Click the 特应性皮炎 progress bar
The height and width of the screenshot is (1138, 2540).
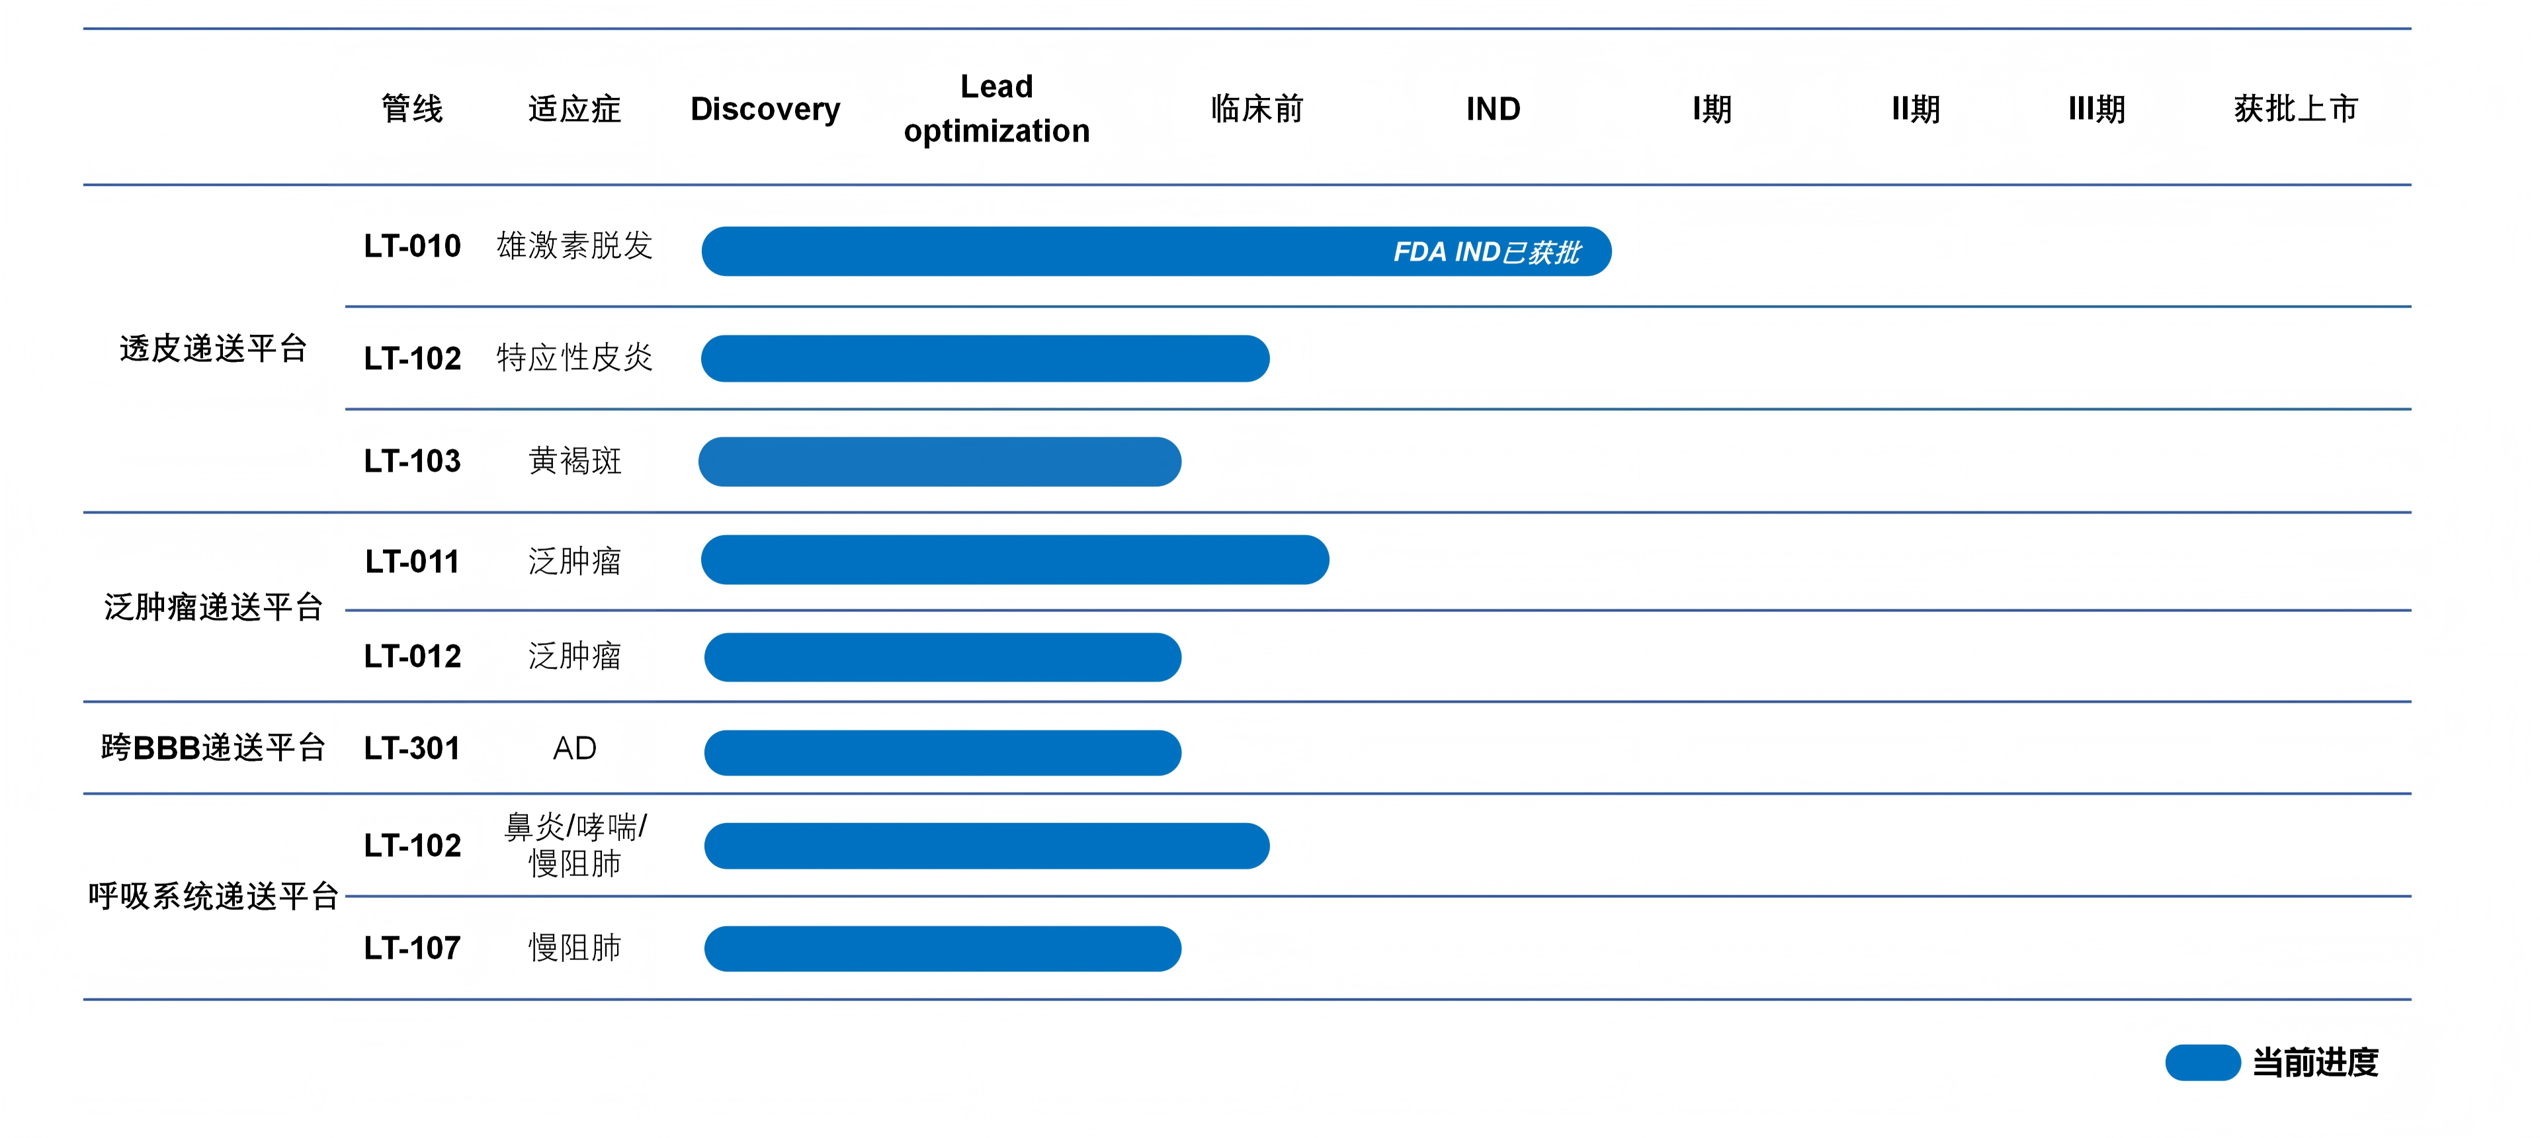(x=985, y=358)
